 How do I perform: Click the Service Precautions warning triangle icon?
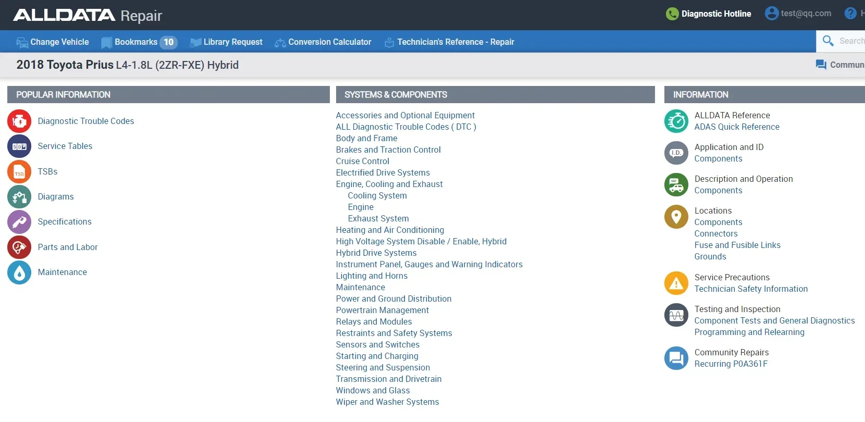(x=676, y=283)
